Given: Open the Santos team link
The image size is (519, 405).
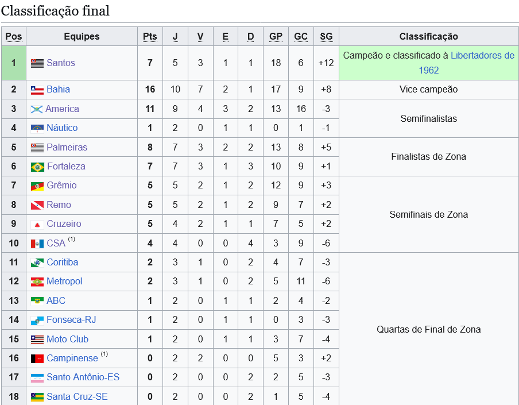Looking at the screenshot, I should pyautogui.click(x=61, y=63).
